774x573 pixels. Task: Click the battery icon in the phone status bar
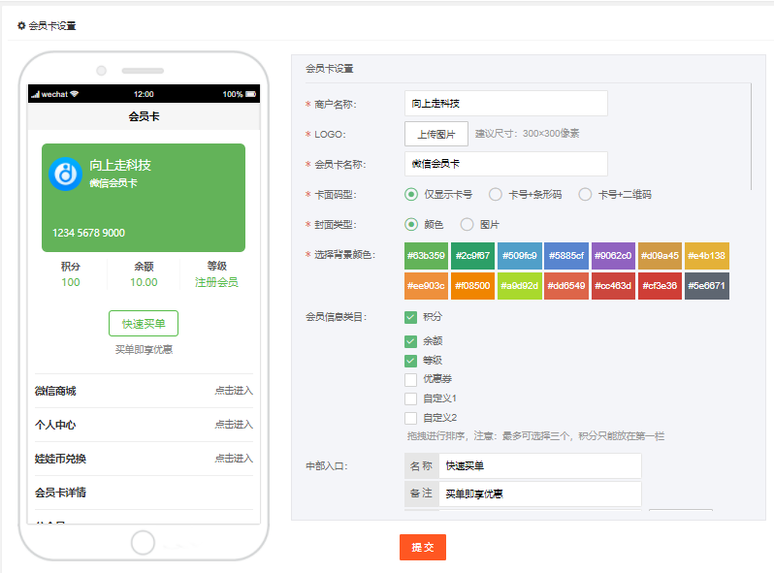click(250, 94)
